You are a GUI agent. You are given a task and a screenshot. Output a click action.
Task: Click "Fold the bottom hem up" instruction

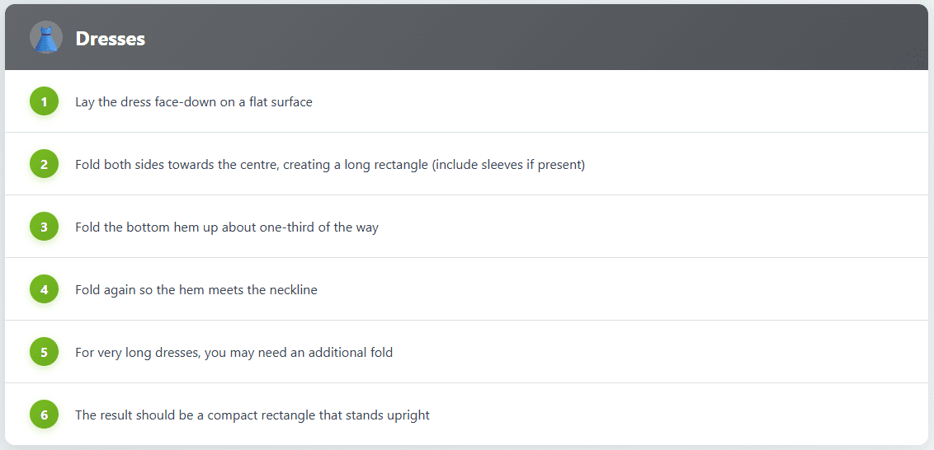click(x=147, y=227)
